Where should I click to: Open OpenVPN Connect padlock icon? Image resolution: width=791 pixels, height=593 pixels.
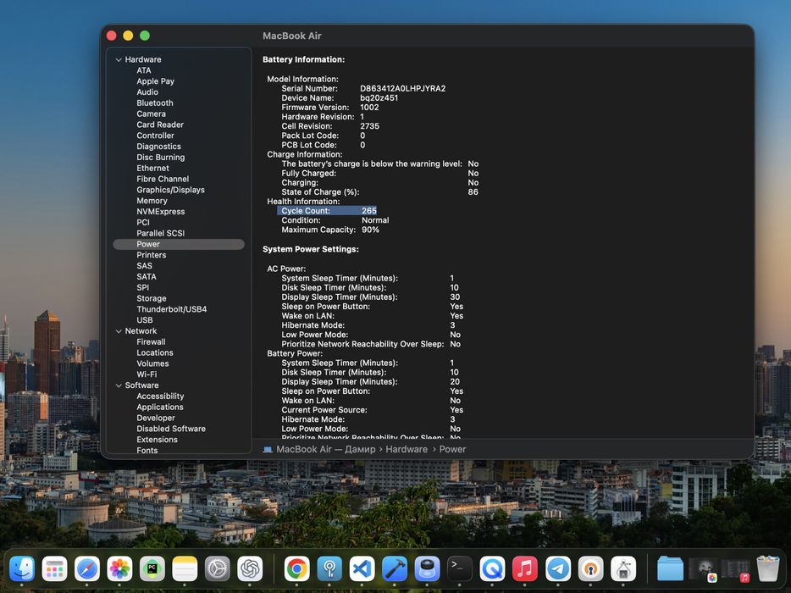tap(591, 568)
